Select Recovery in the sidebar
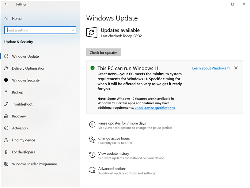 pyautogui.click(x=19, y=116)
